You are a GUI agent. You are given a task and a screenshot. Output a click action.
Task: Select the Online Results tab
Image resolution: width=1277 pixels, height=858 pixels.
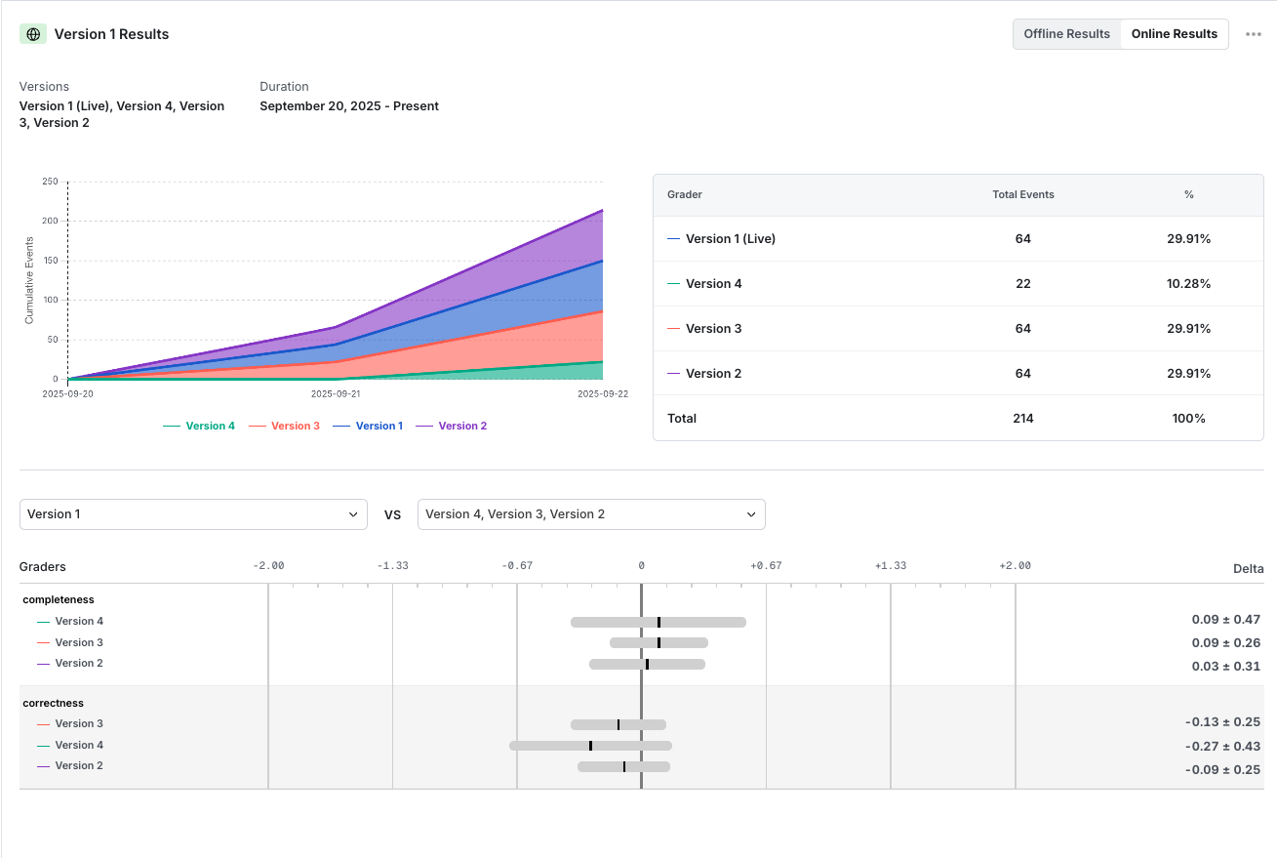(1174, 33)
